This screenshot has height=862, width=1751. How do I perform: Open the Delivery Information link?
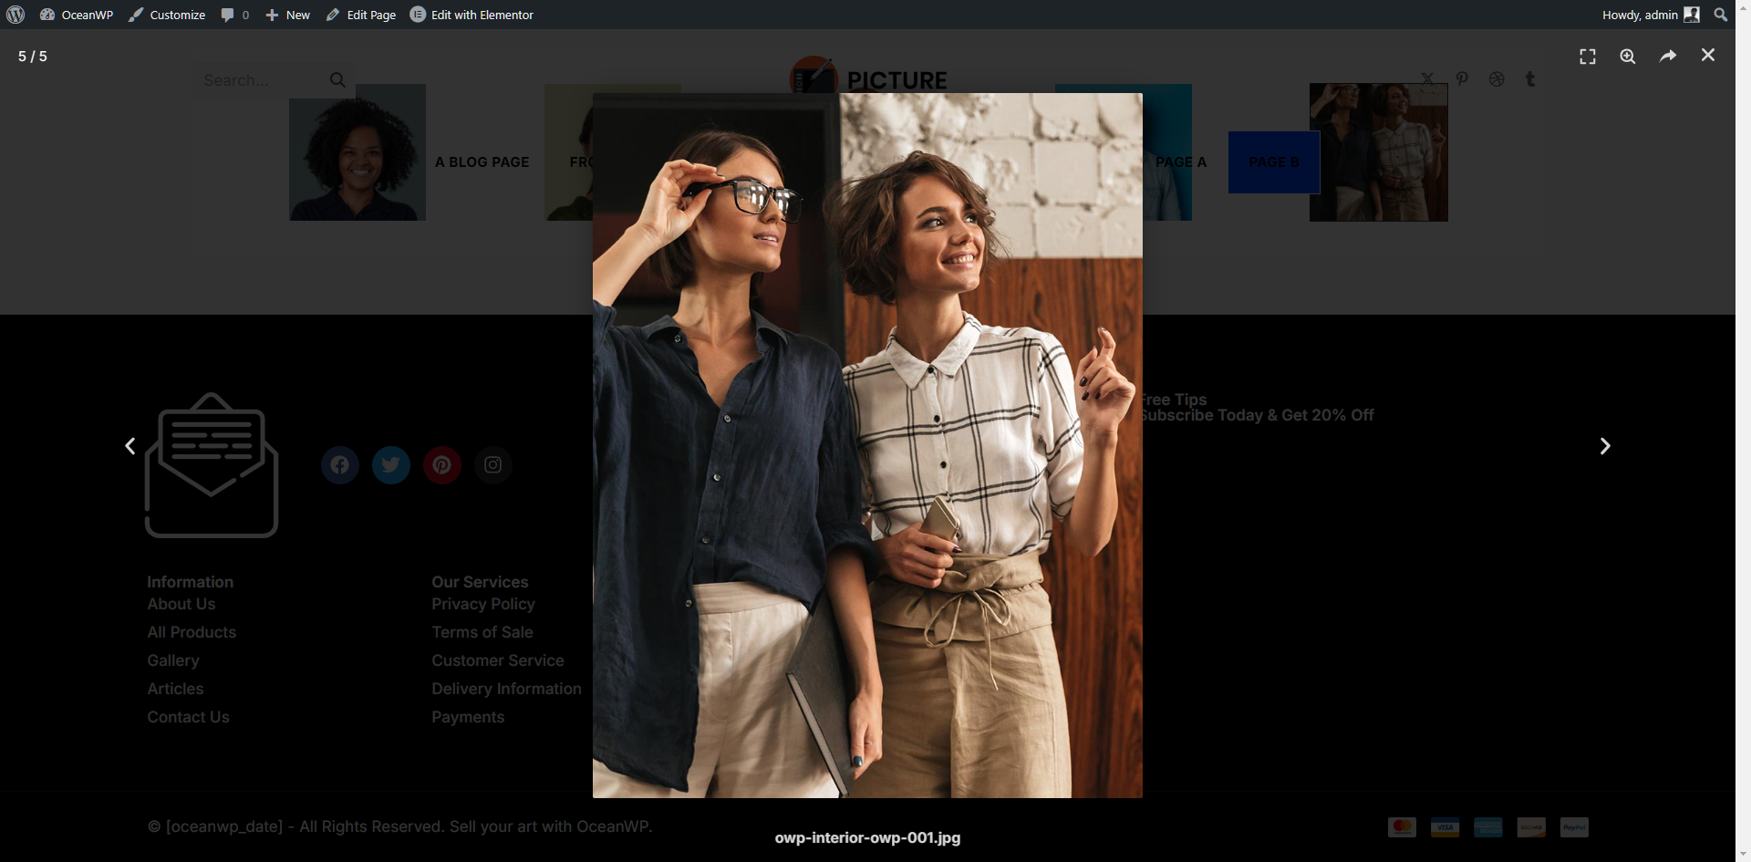506,689
